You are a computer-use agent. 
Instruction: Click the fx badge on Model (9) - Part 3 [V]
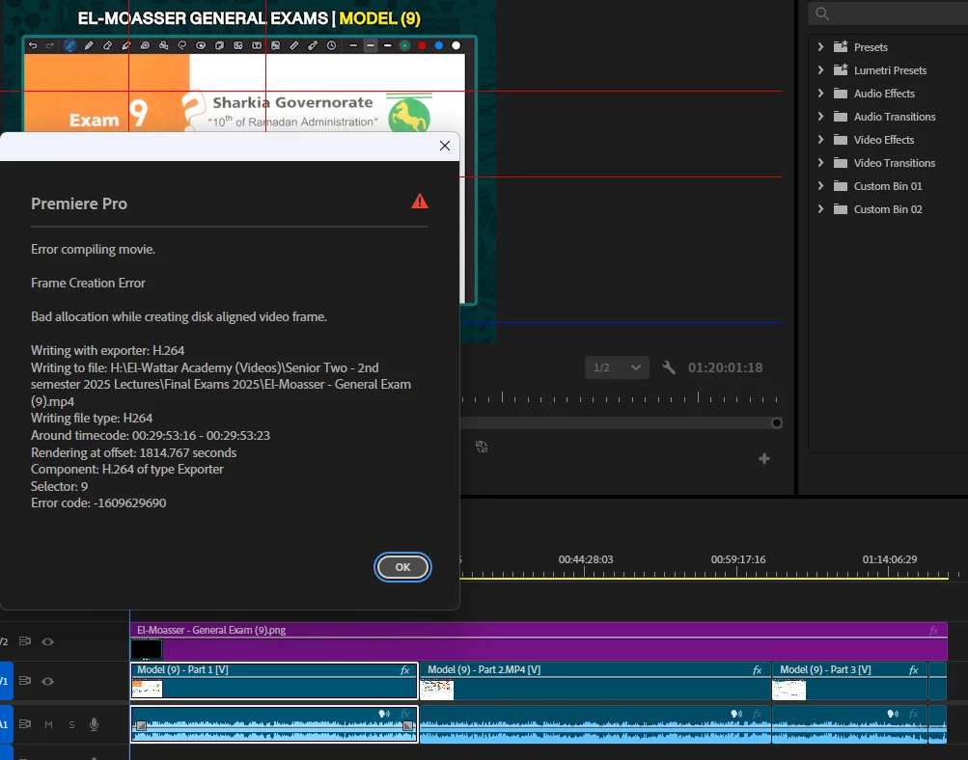pyautogui.click(x=913, y=670)
